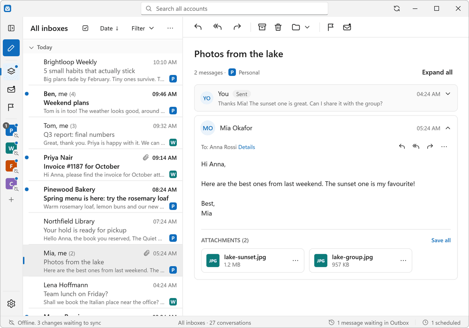Open the Q3 report: final numbers conversation

point(103,134)
